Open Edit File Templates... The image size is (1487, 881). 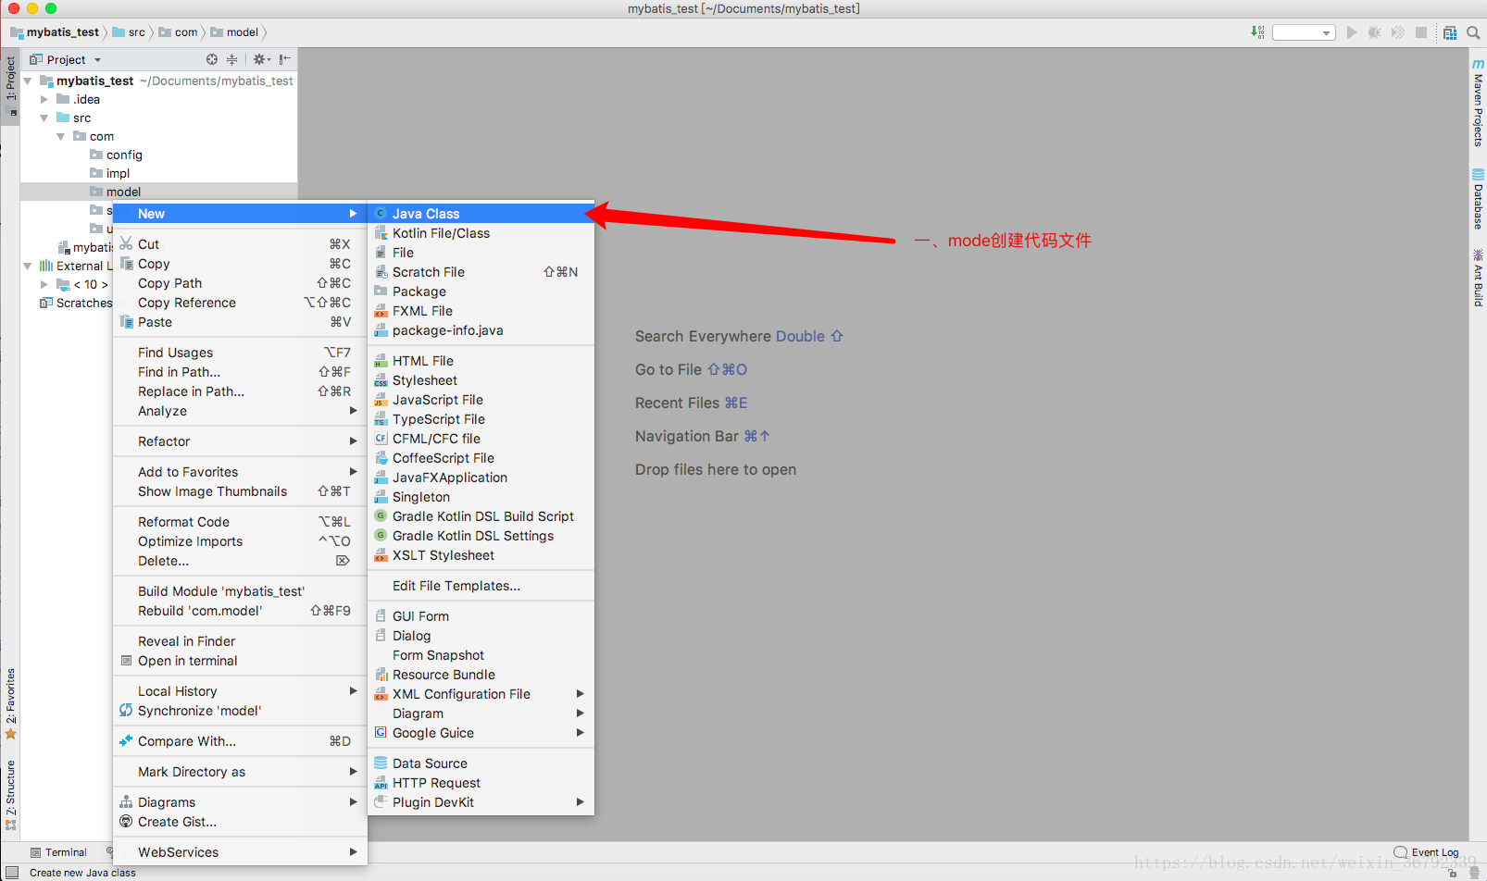click(x=481, y=586)
